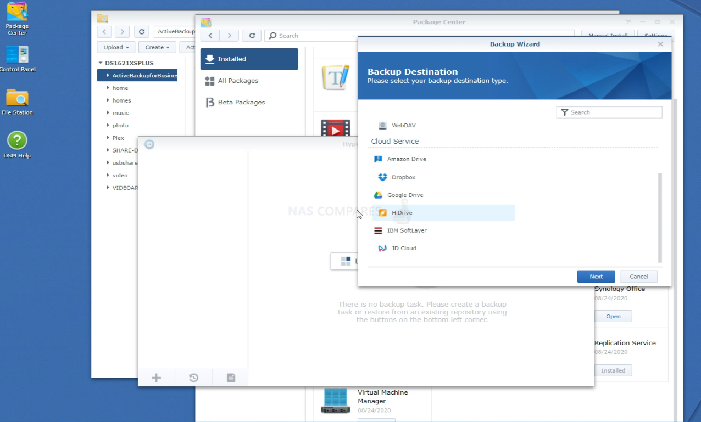701x422 pixels.
Task: Click Package Center back arrow
Action: pyautogui.click(x=210, y=36)
